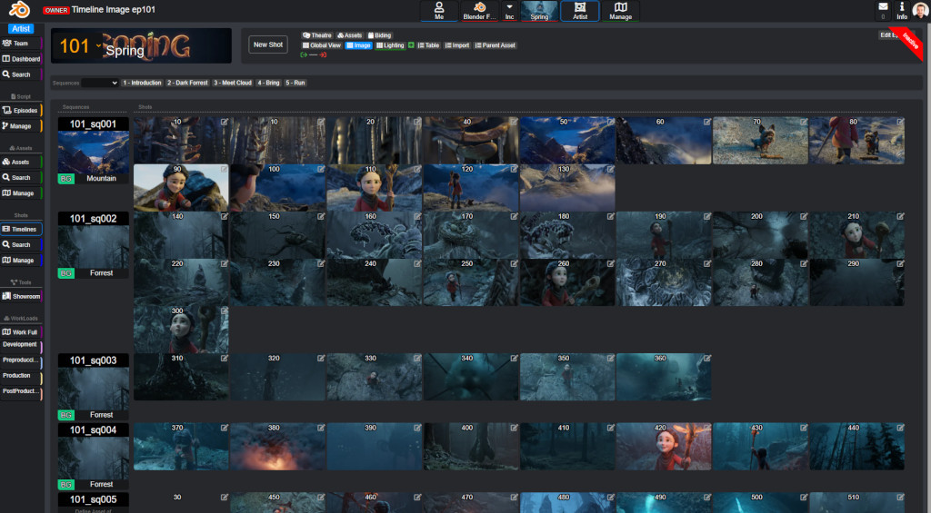Click the Artist mode button in sidebar
Screen dimensions: 931x513
21,28
